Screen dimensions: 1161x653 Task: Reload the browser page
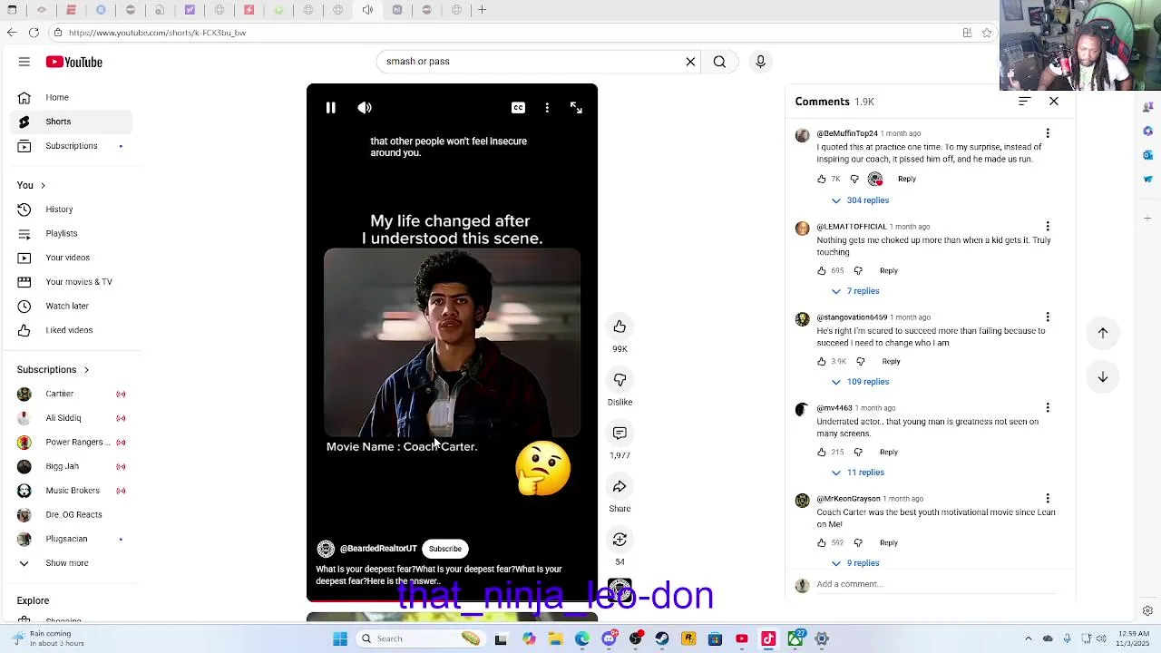click(34, 33)
